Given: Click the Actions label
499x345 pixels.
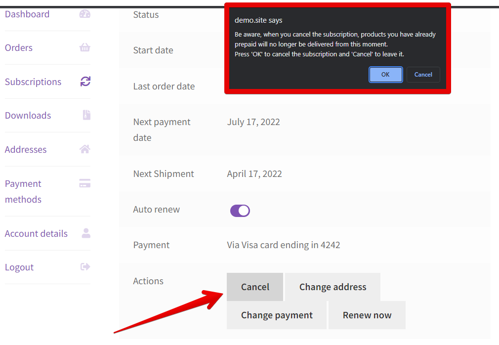Looking at the screenshot, I should pyautogui.click(x=148, y=281).
